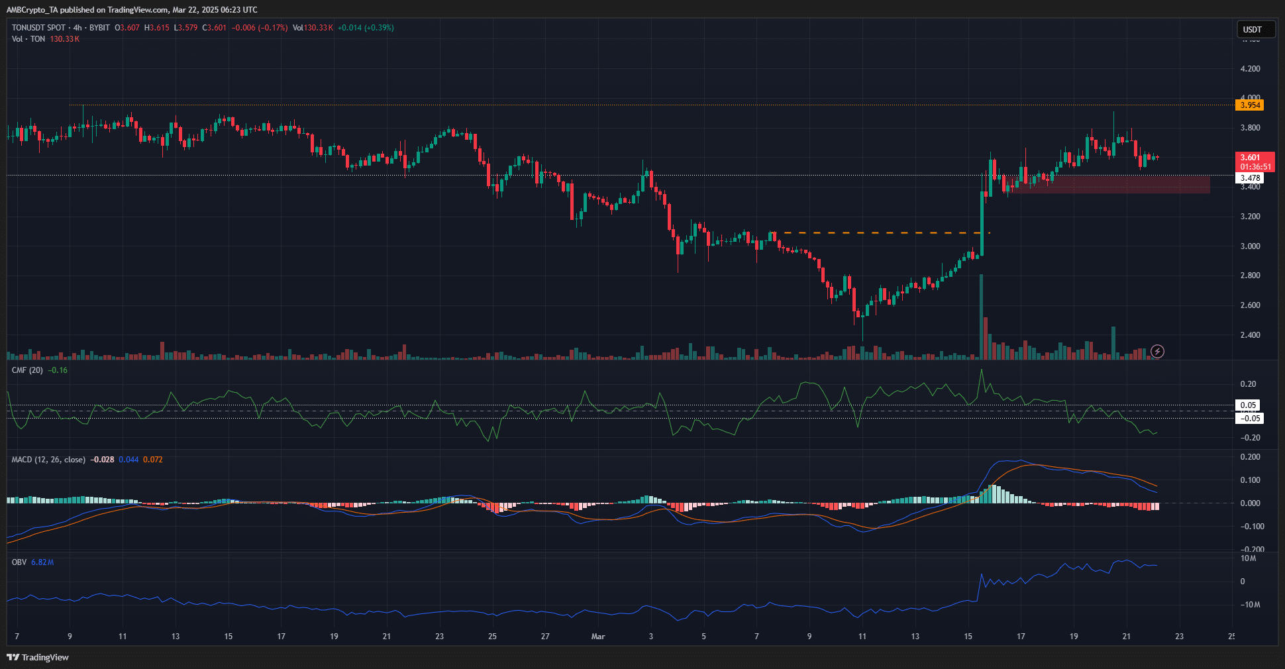Click the lightning bolt quick-trade icon

tap(1157, 352)
